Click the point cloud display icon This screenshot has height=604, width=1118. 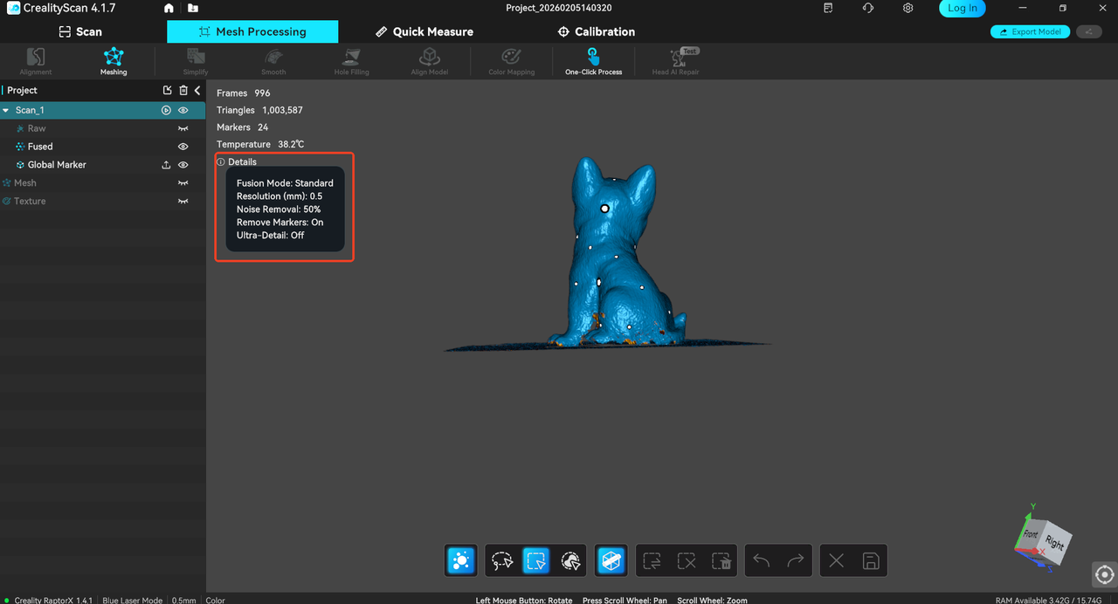pyautogui.click(x=461, y=560)
